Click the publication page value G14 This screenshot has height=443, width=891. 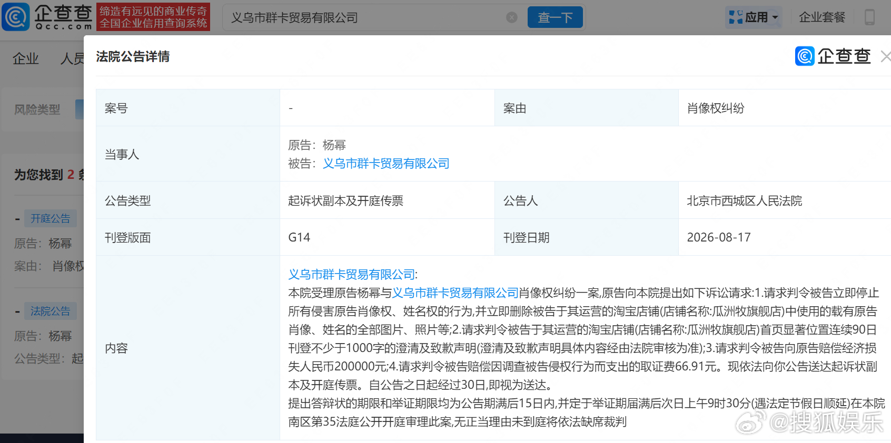pos(299,237)
